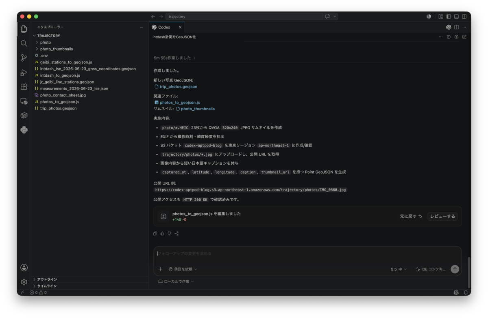Open the chat icon in title bar
Image resolution: width=488 pixels, height=318 pixels.
327,17
